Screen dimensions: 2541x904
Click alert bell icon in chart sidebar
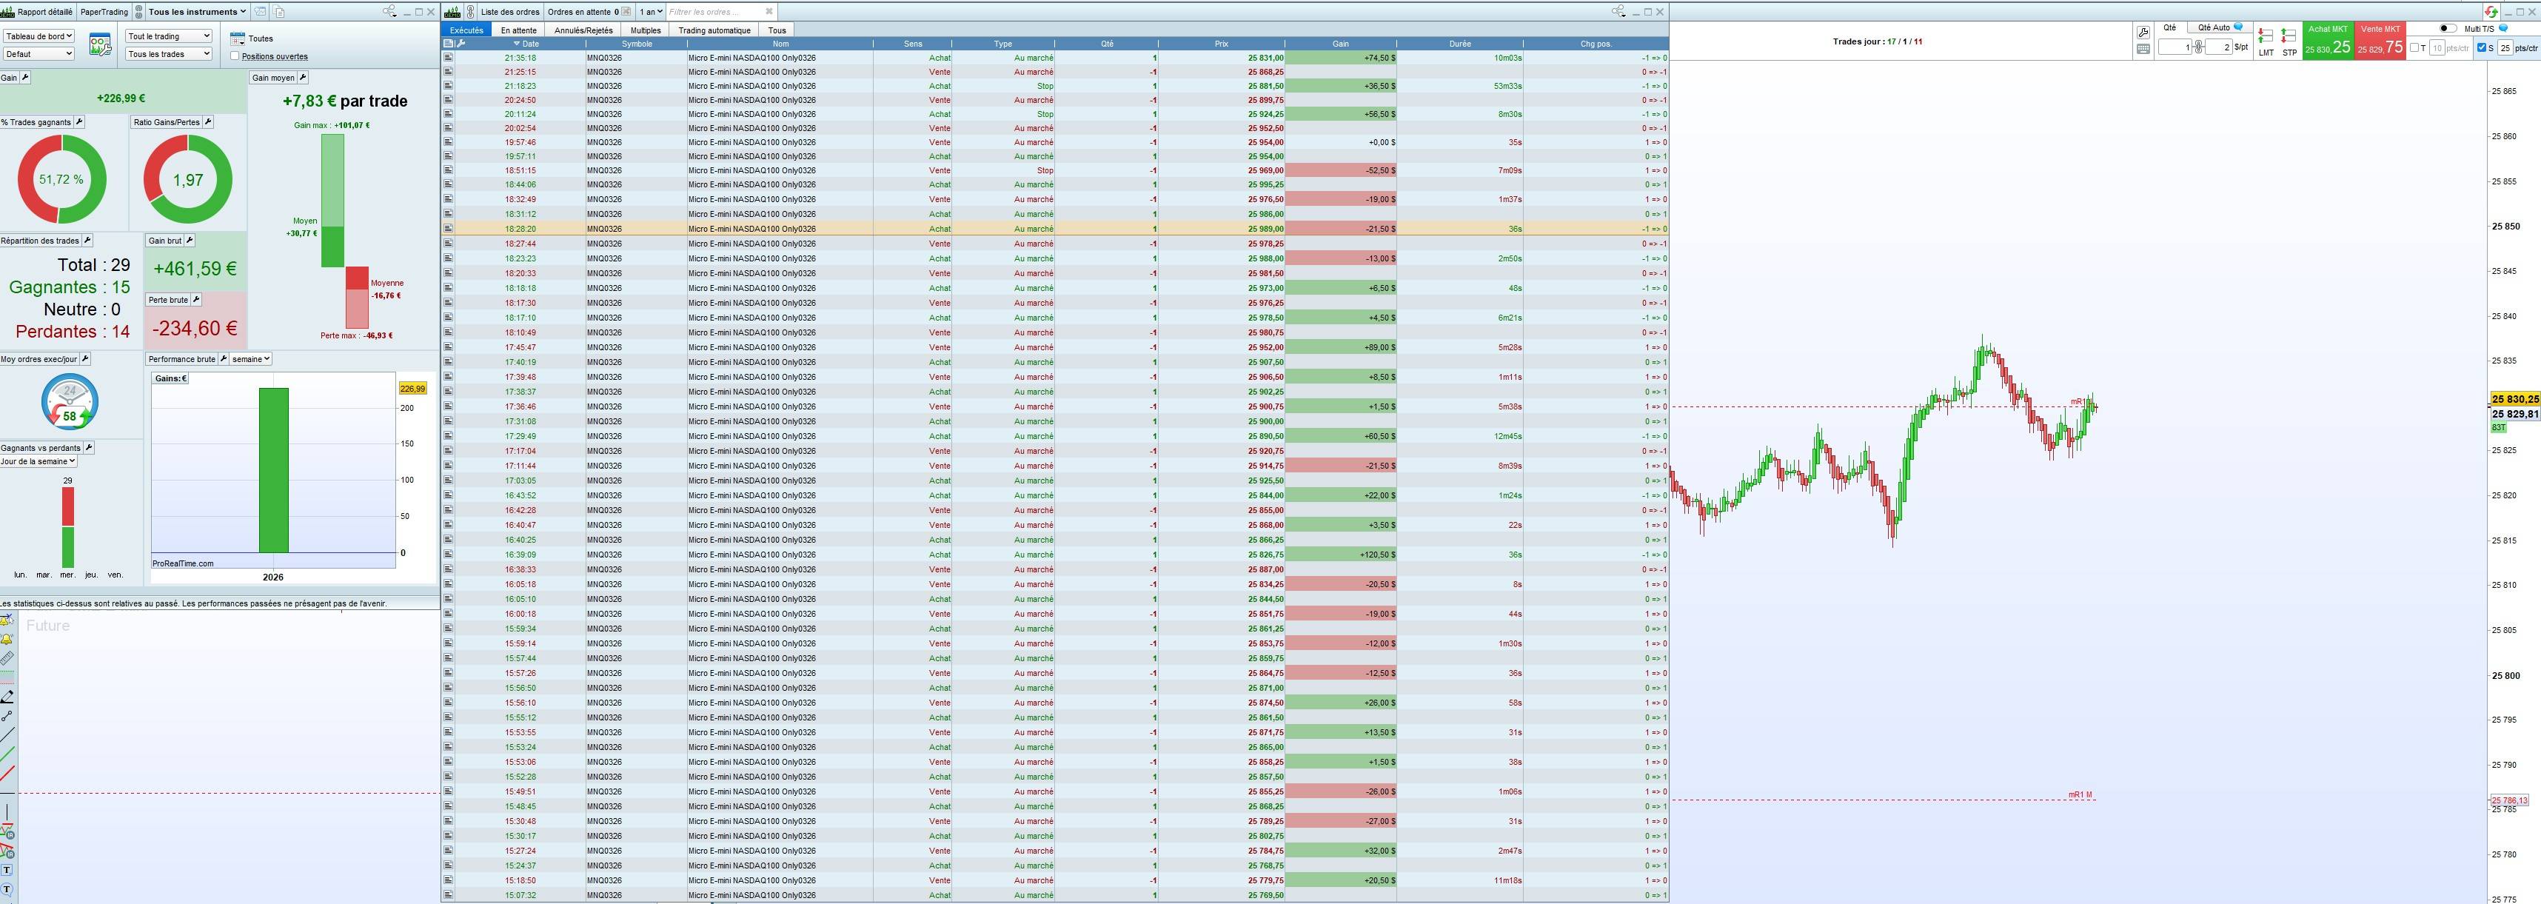tap(7, 640)
